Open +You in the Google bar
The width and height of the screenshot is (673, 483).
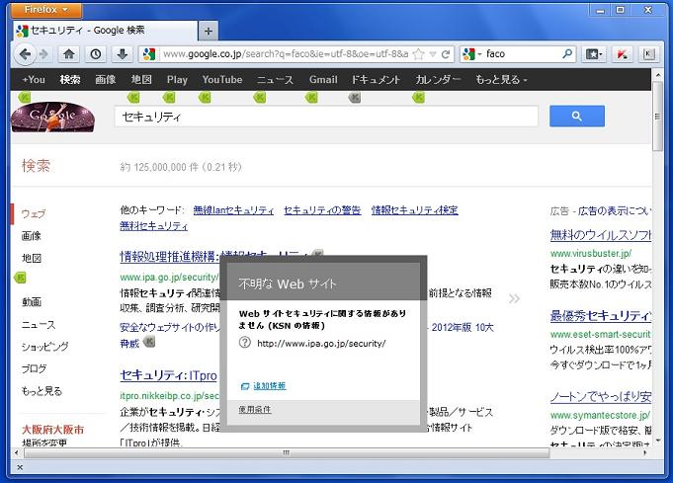(34, 80)
